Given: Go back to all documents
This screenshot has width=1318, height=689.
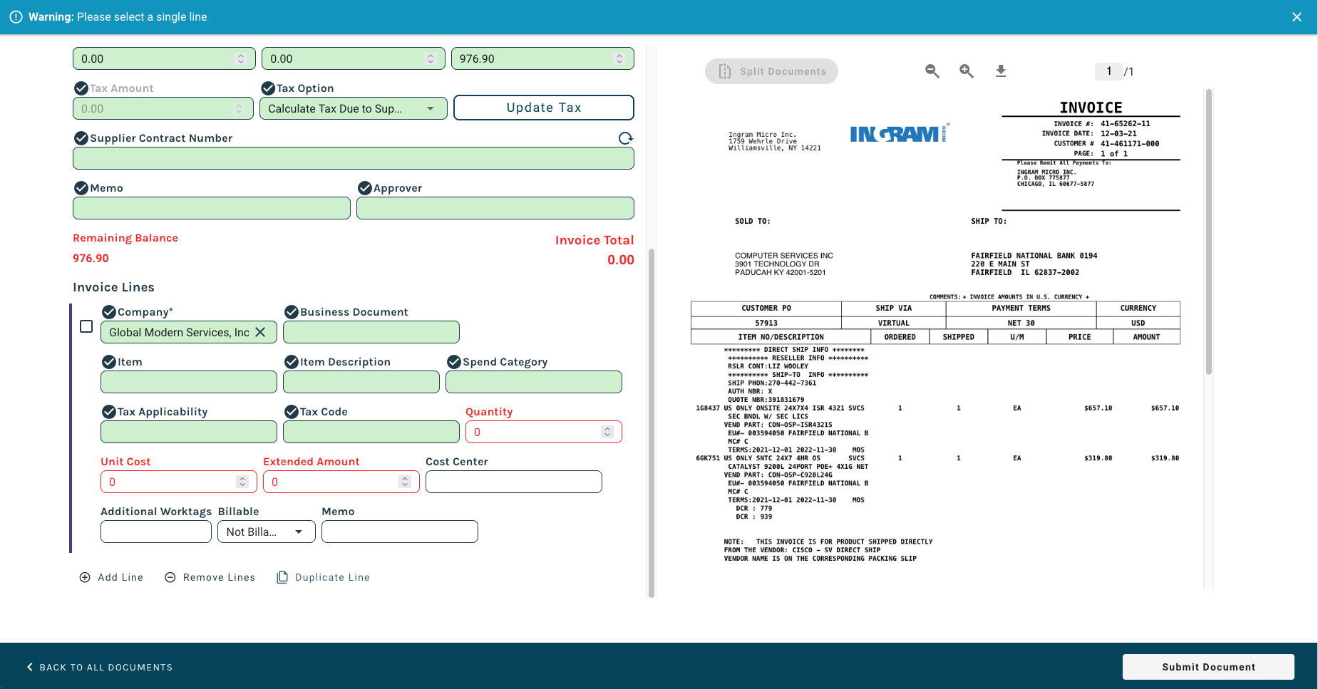Looking at the screenshot, I should [x=100, y=667].
